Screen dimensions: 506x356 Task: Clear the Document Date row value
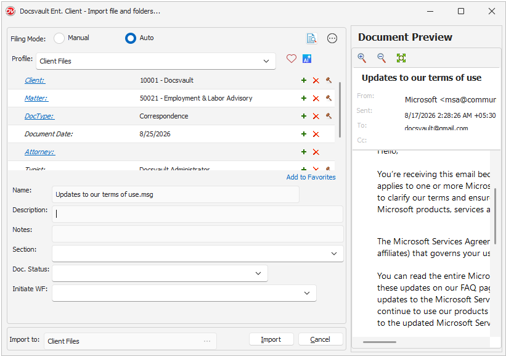(x=316, y=134)
